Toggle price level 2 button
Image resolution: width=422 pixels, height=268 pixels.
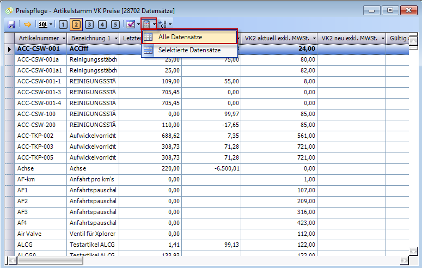click(76, 24)
